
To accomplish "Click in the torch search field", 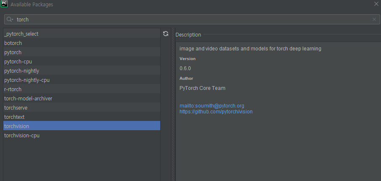I will (x=192, y=19).
